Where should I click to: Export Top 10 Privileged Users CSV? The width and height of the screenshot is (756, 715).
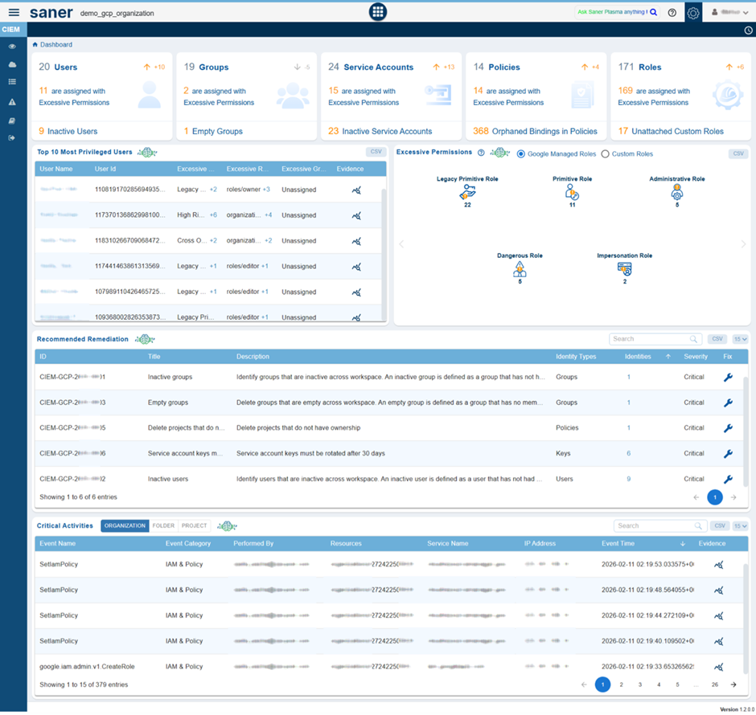click(x=375, y=151)
